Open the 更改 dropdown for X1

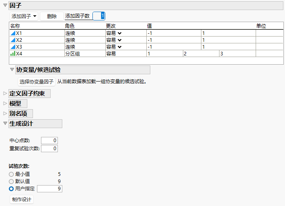pyautogui.click(x=119, y=33)
